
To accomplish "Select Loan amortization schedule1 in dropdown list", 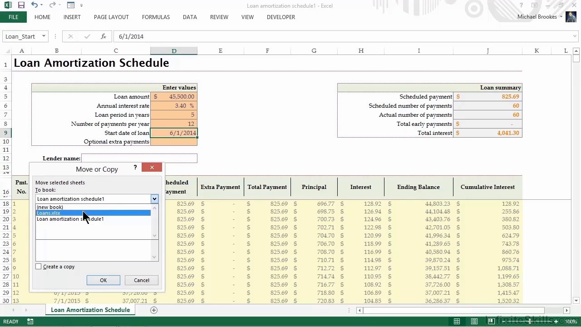I will [x=93, y=219].
